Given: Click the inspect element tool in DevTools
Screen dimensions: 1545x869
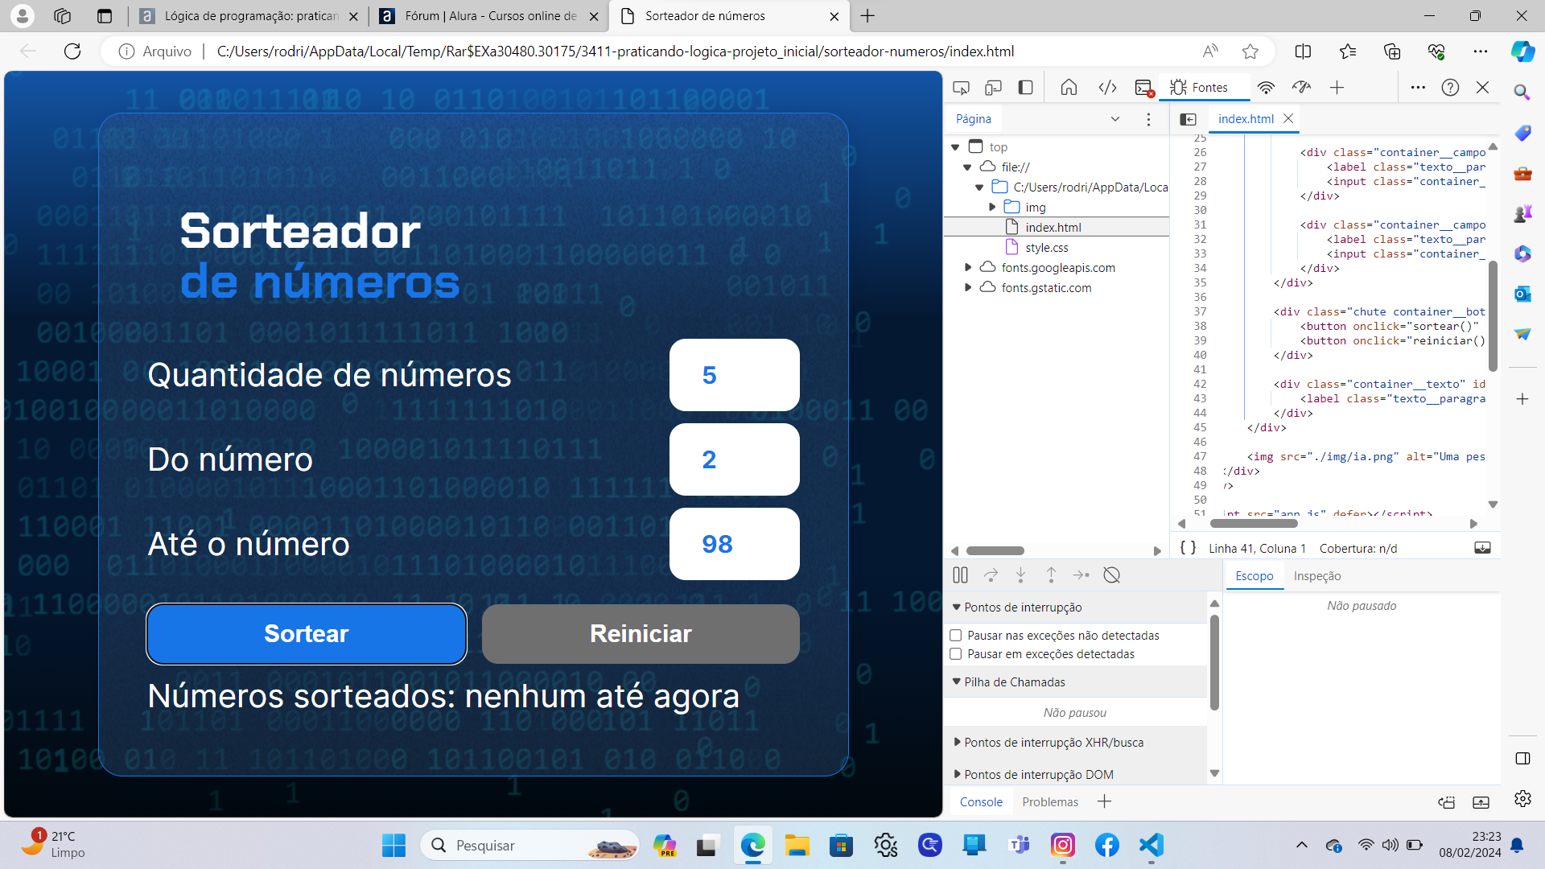Looking at the screenshot, I should (961, 88).
